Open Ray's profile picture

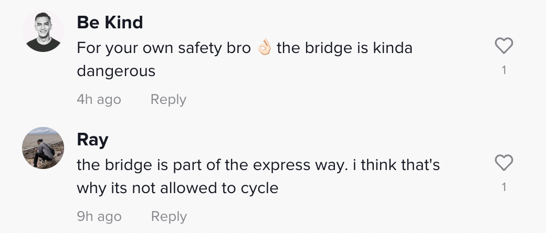[x=43, y=147]
